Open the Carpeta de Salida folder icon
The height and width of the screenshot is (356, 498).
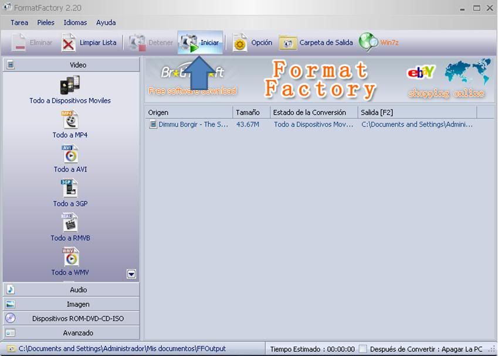click(288, 43)
